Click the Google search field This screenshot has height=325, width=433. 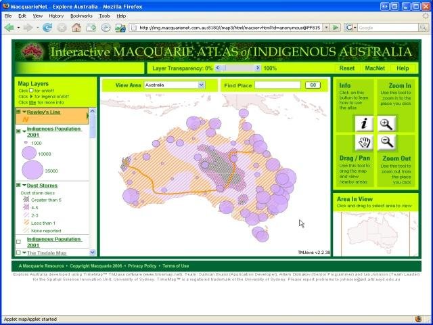(x=388, y=28)
